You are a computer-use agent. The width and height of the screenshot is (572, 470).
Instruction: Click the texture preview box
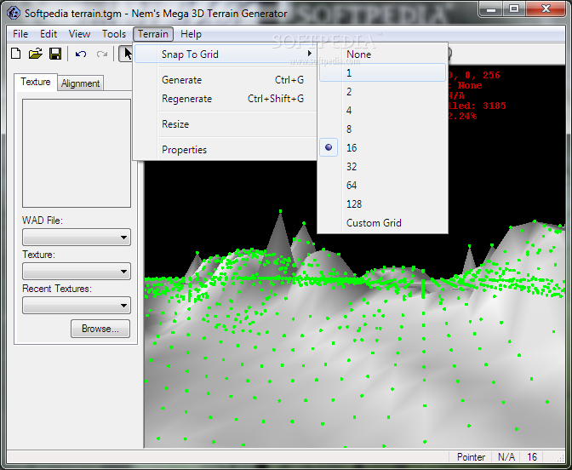point(77,153)
